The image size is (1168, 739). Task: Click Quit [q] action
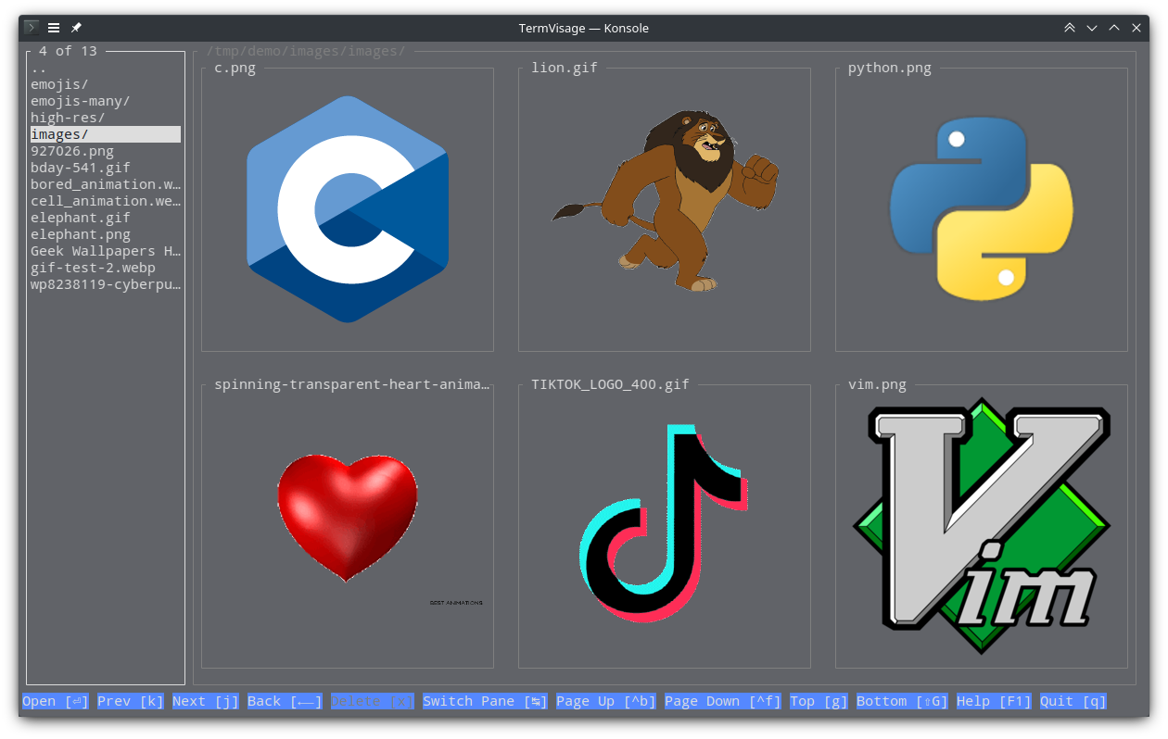click(x=1073, y=701)
